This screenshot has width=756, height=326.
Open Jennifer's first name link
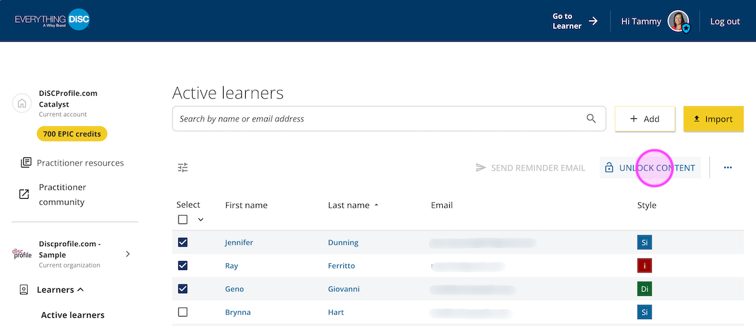tap(239, 242)
